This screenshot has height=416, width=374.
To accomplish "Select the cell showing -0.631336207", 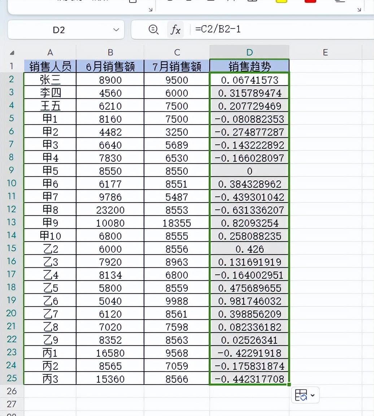I will click(249, 209).
